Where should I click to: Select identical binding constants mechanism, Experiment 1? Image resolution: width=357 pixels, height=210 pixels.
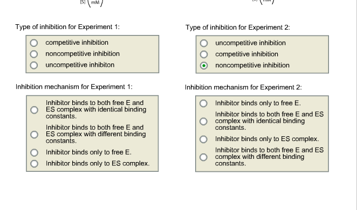(x=34, y=110)
